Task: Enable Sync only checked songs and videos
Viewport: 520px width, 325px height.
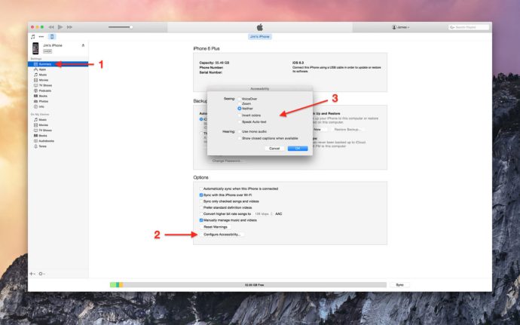Action: (201, 201)
